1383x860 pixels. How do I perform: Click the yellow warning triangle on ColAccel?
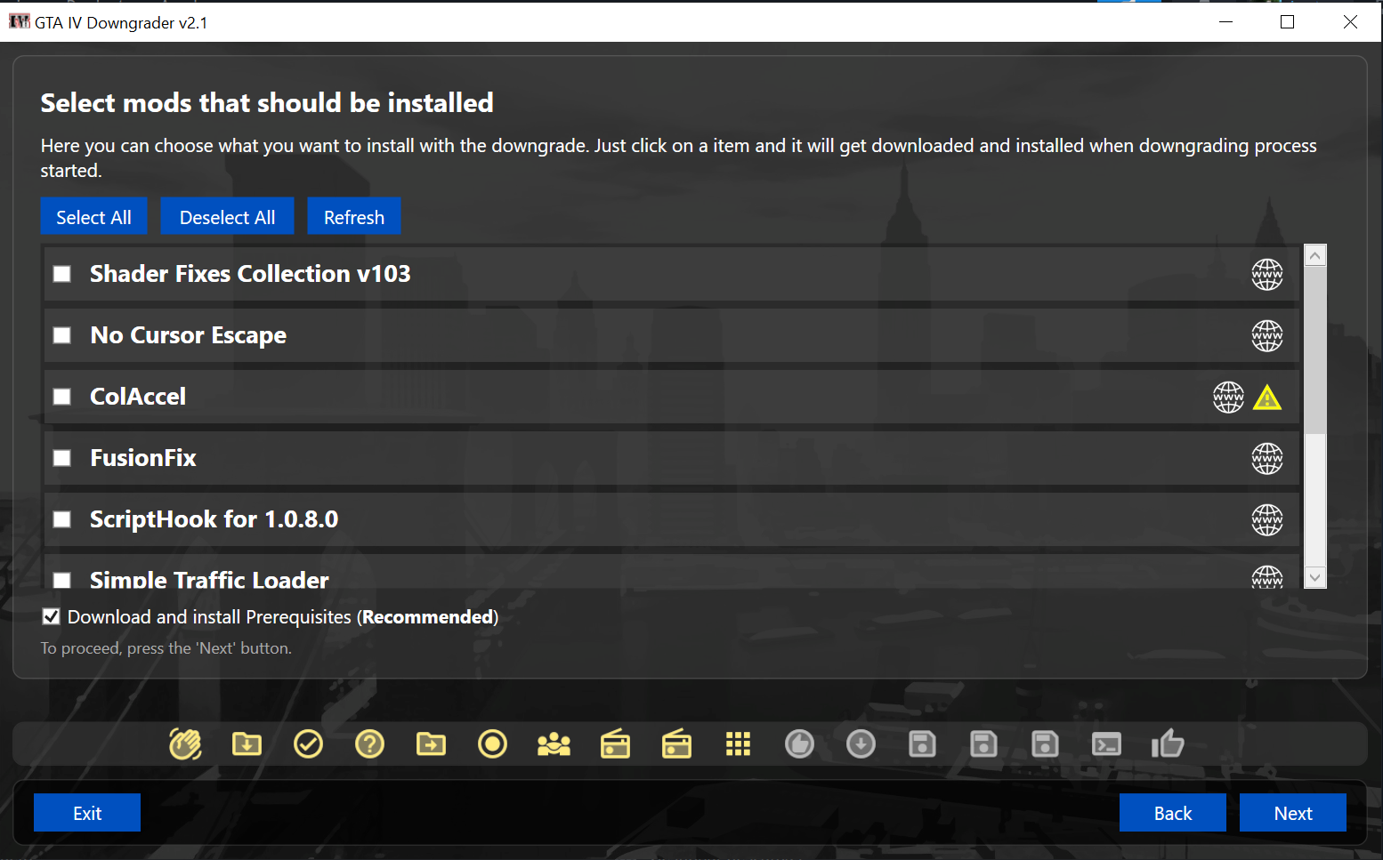click(x=1267, y=398)
